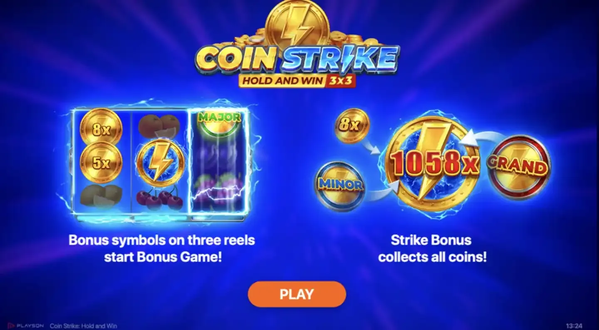Click the GRAND jackpot coin

[x=518, y=166]
